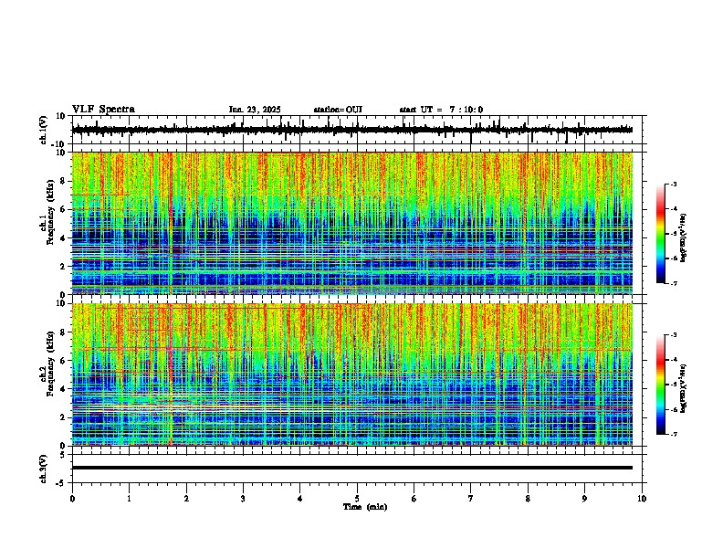Click the ch.2 color scale log(PSD) label

(684, 388)
